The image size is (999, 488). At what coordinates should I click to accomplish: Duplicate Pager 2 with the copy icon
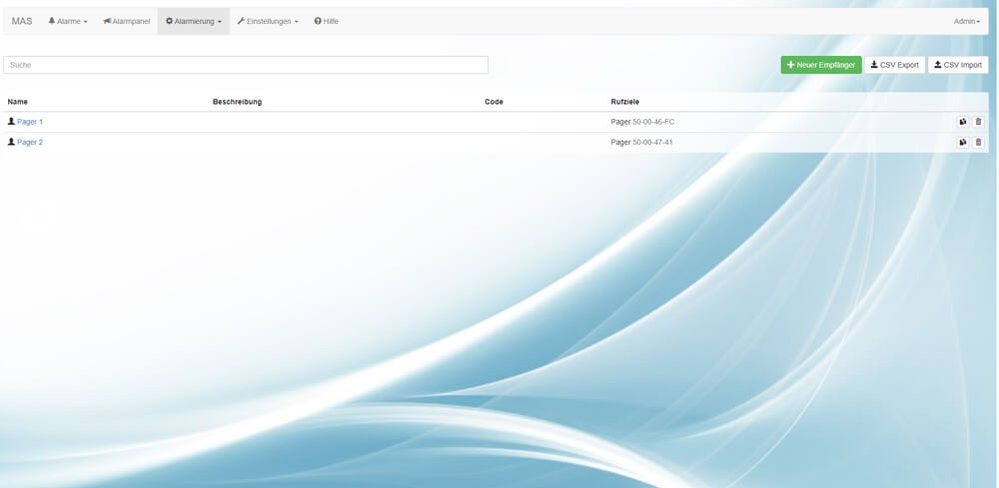(962, 143)
